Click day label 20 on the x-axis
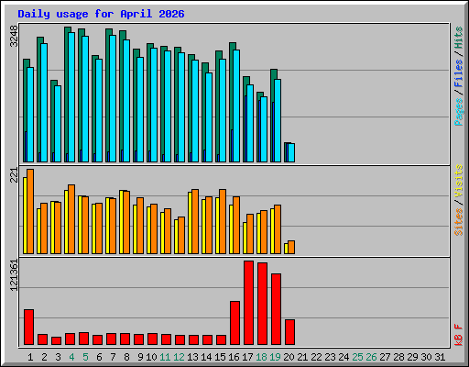Image resolution: width=469 pixels, height=367 pixels. pyautogui.click(x=289, y=357)
